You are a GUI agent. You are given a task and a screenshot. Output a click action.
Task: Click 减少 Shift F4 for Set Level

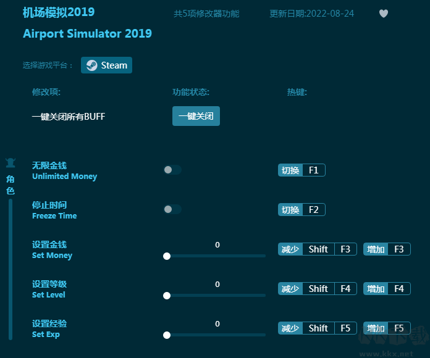pyautogui.click(x=317, y=289)
